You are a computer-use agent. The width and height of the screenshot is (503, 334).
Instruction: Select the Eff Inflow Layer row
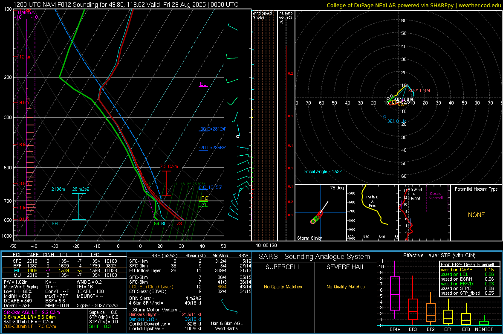click(x=190, y=270)
